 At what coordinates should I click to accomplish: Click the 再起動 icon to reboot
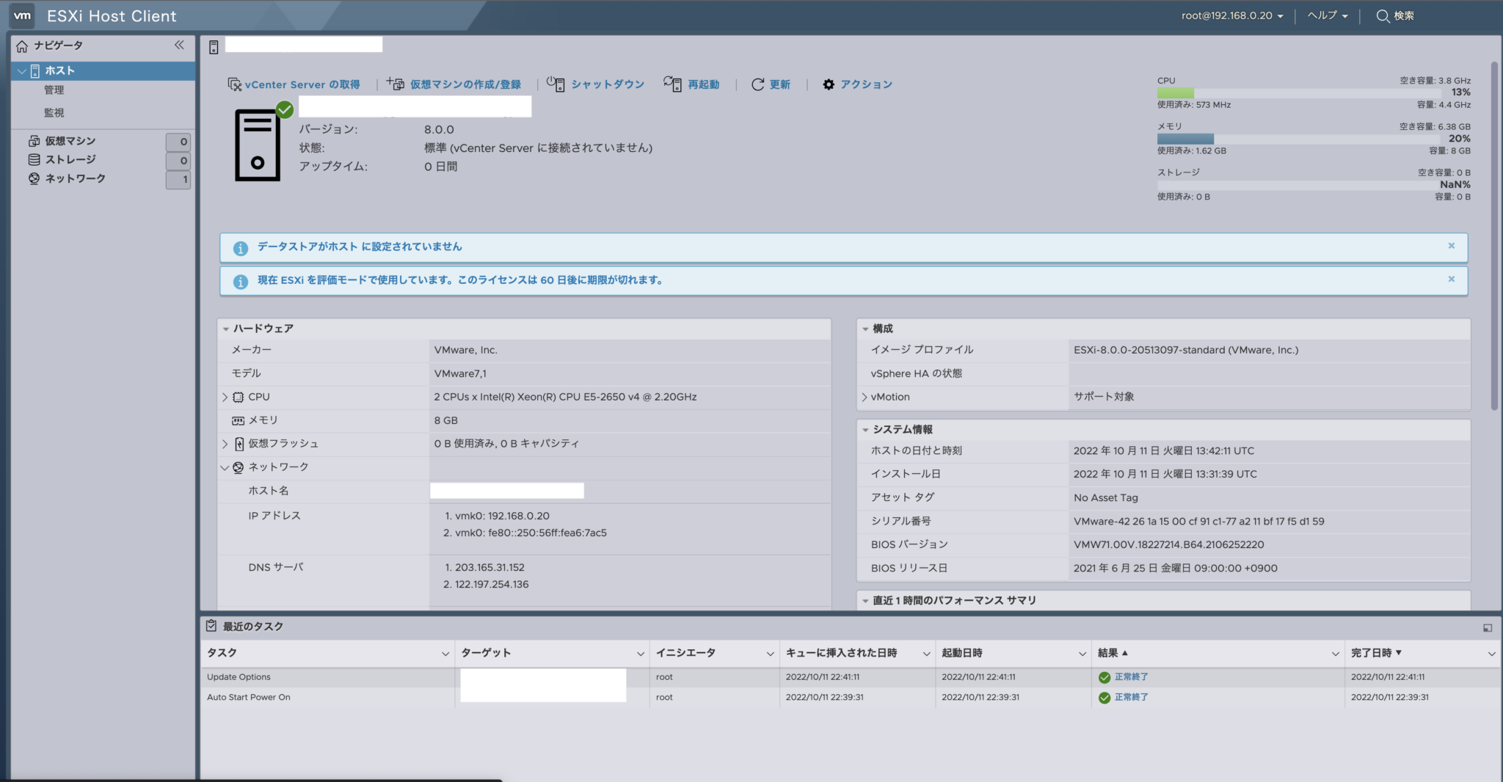click(x=672, y=84)
